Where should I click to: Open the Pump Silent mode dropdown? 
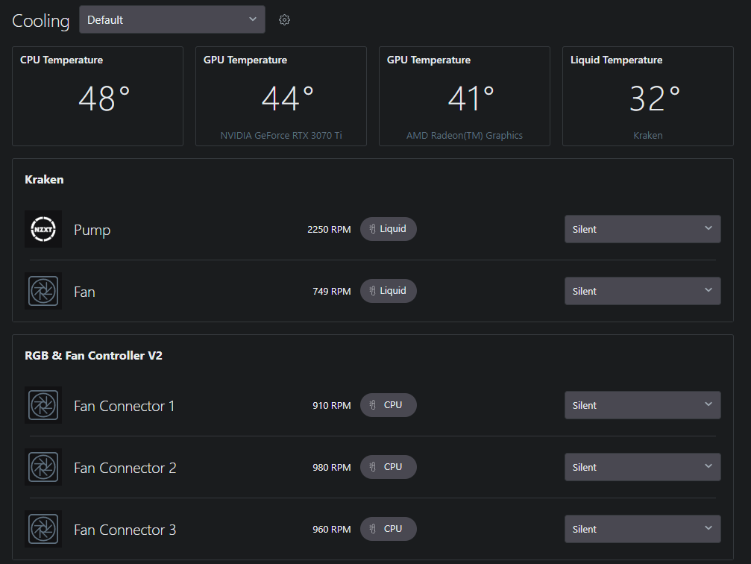[x=642, y=229]
